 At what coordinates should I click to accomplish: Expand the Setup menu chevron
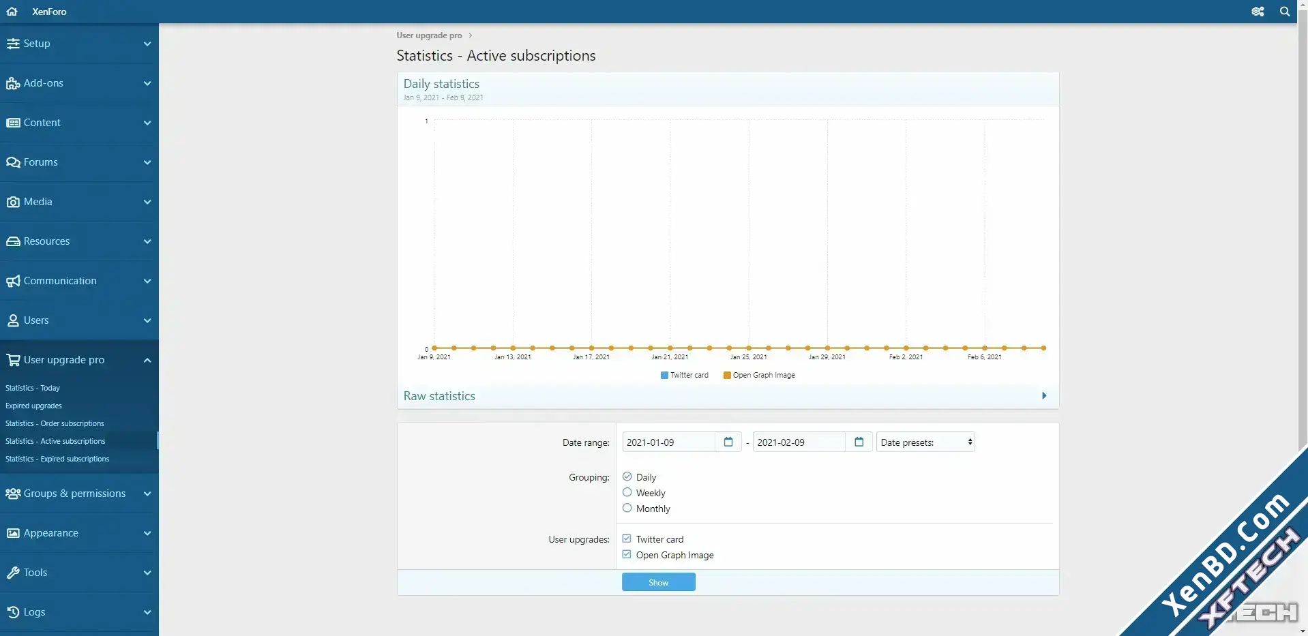click(x=147, y=44)
